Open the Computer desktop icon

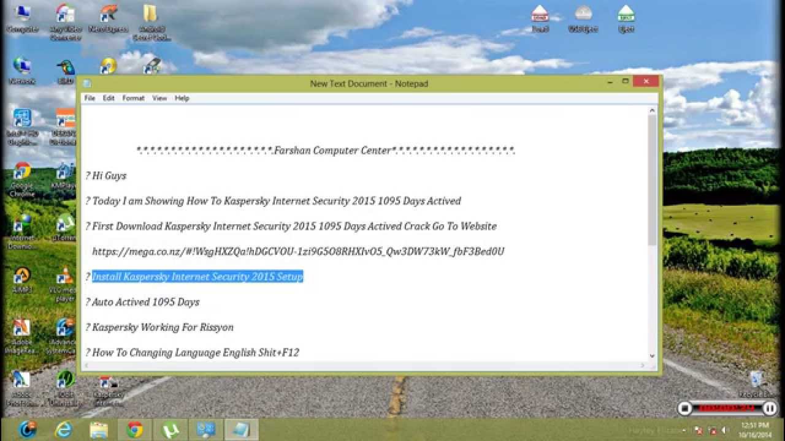tap(22, 18)
